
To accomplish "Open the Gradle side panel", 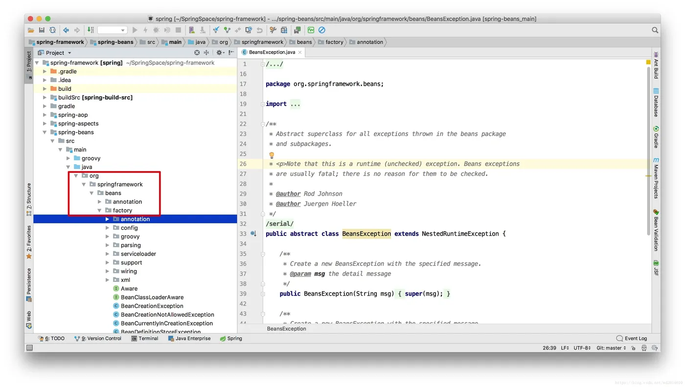I will (656, 137).
